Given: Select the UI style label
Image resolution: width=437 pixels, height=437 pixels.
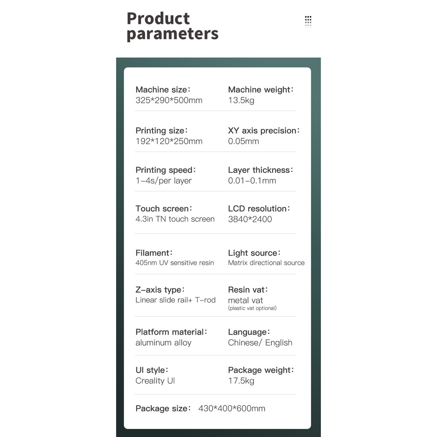Looking at the screenshot, I should point(151,370).
